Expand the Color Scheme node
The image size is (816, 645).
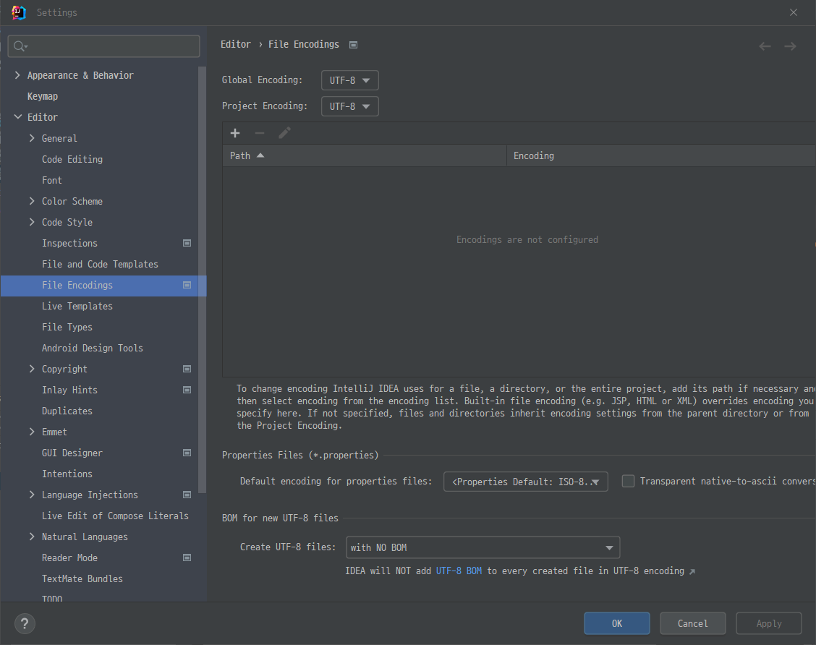click(32, 201)
